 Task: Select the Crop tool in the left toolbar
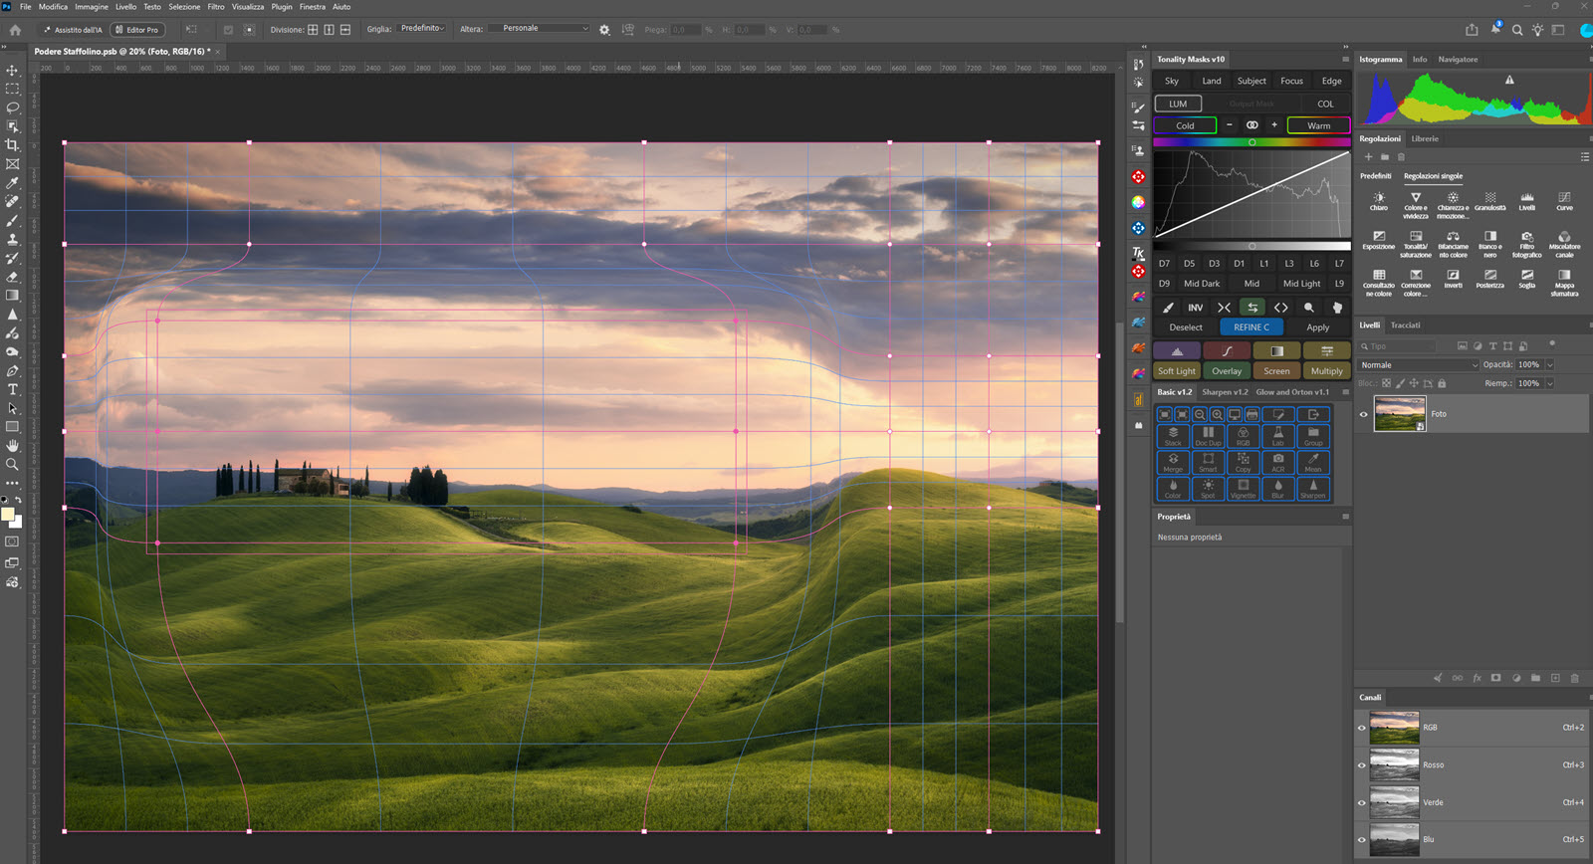click(12, 145)
